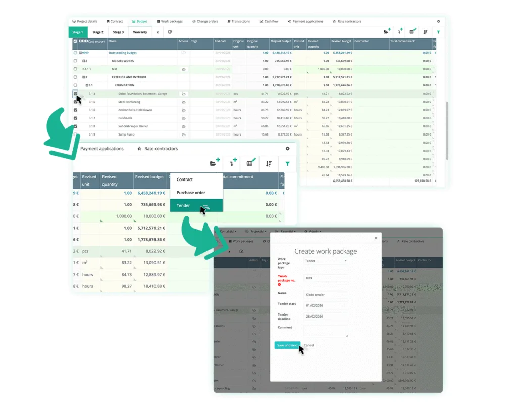Click Cancel in Create work package dialog
The width and height of the screenshot is (517, 405).
click(308, 345)
